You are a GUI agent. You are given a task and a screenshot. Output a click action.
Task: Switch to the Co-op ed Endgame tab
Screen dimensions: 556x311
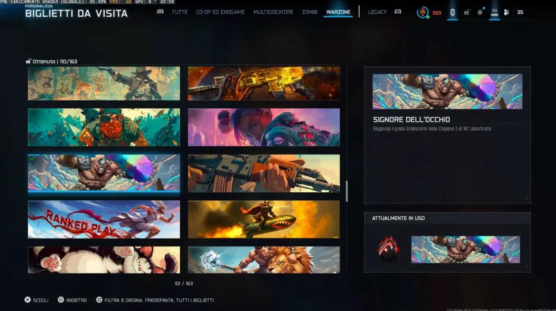click(220, 12)
